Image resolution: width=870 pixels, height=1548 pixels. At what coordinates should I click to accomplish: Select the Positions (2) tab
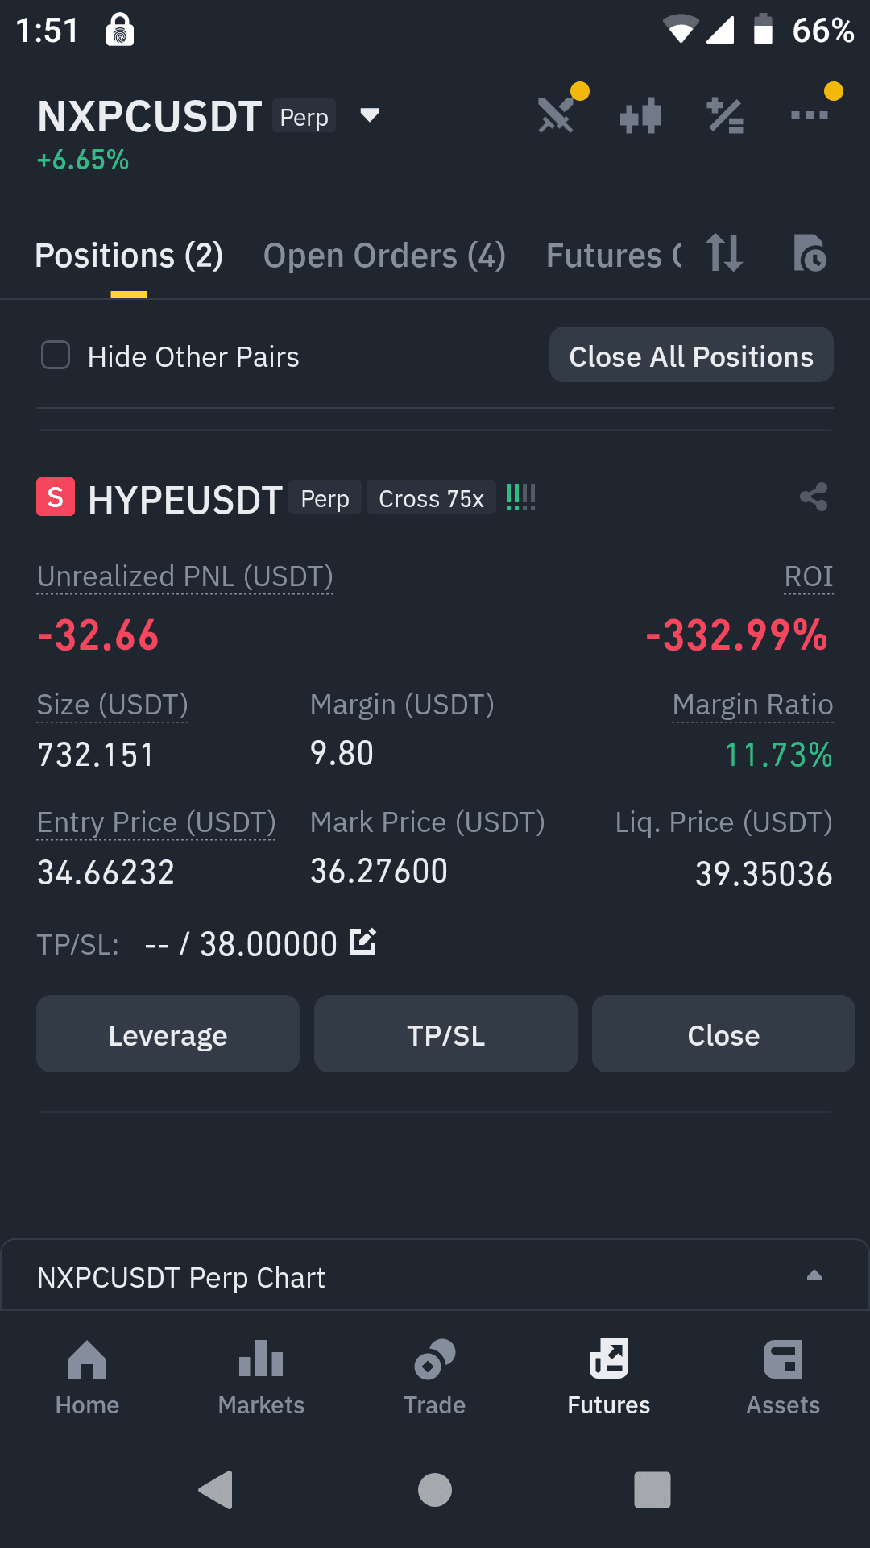129,256
